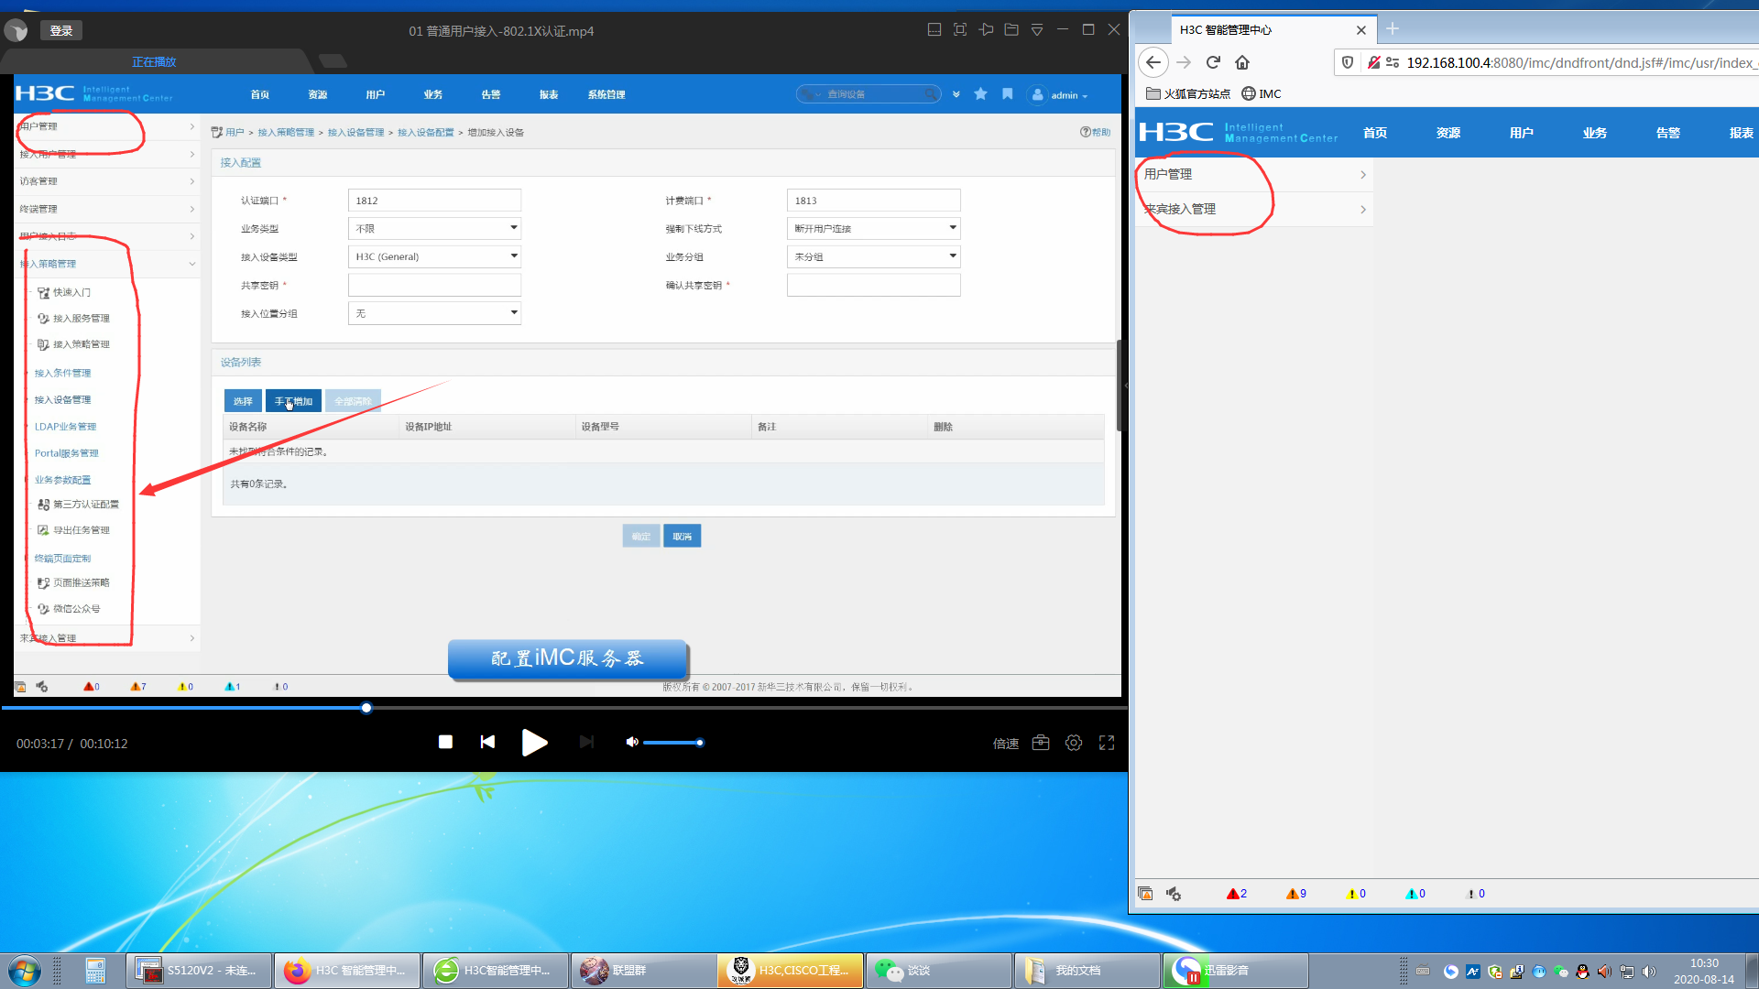Open the 倍速 playback speed menu
The height and width of the screenshot is (989, 1759).
tap(1005, 744)
